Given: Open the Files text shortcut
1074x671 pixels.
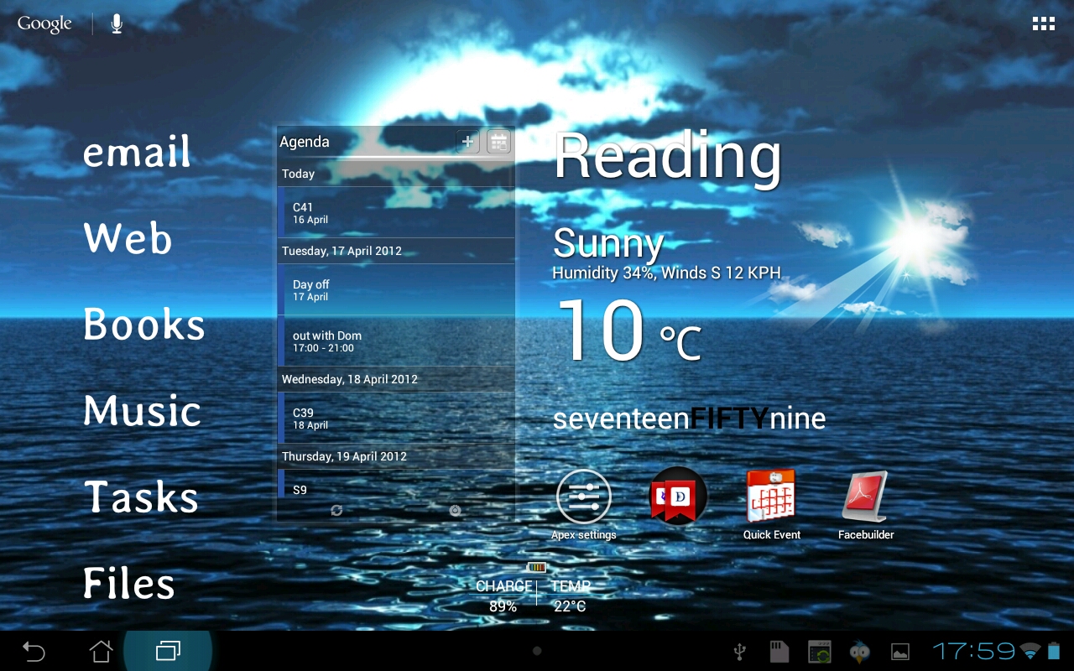Looking at the screenshot, I should [128, 584].
